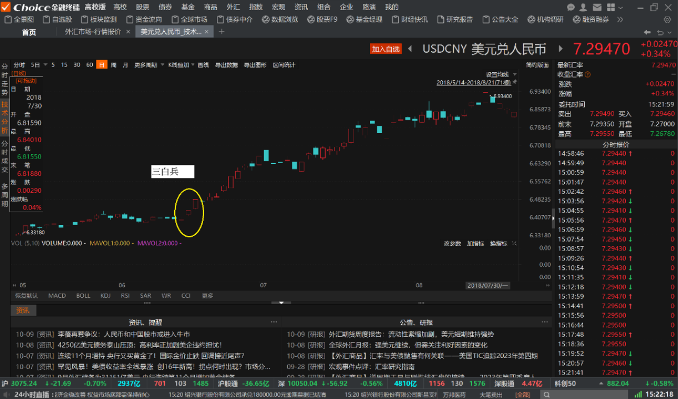The image size is (678, 399).
Task: Open 财经快讯 from the toolbar
Action: click(410, 19)
